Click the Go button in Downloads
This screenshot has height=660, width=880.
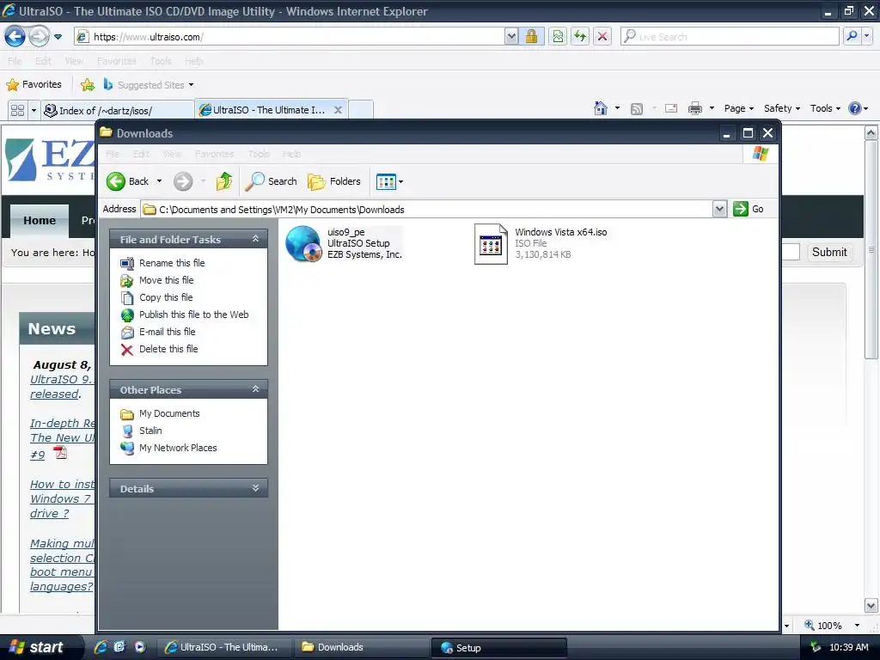(749, 209)
